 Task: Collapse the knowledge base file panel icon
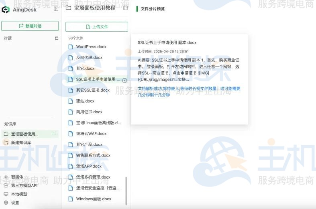click(125, 8)
